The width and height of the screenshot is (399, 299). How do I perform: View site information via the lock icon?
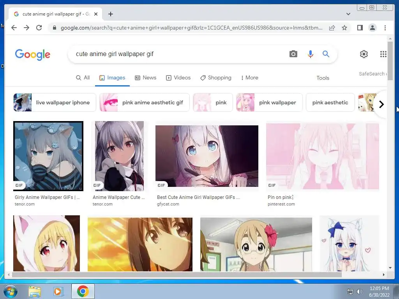(54, 28)
